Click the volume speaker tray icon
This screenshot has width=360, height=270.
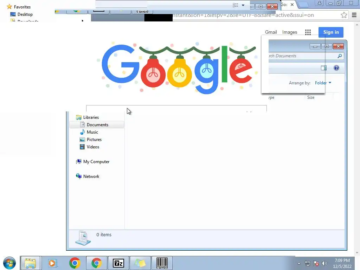tap(324, 263)
